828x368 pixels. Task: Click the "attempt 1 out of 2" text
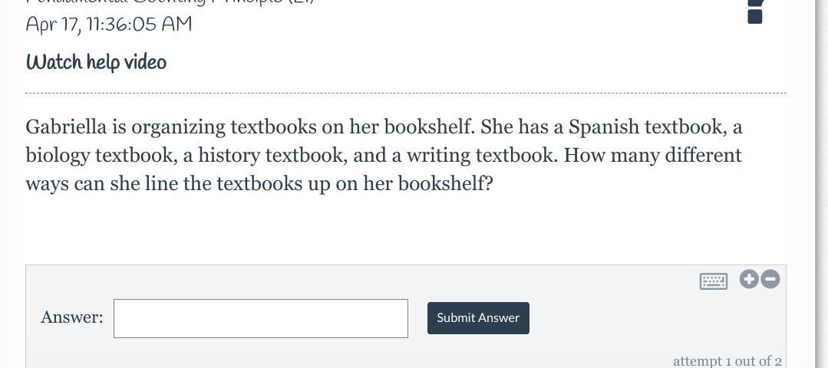tap(727, 361)
